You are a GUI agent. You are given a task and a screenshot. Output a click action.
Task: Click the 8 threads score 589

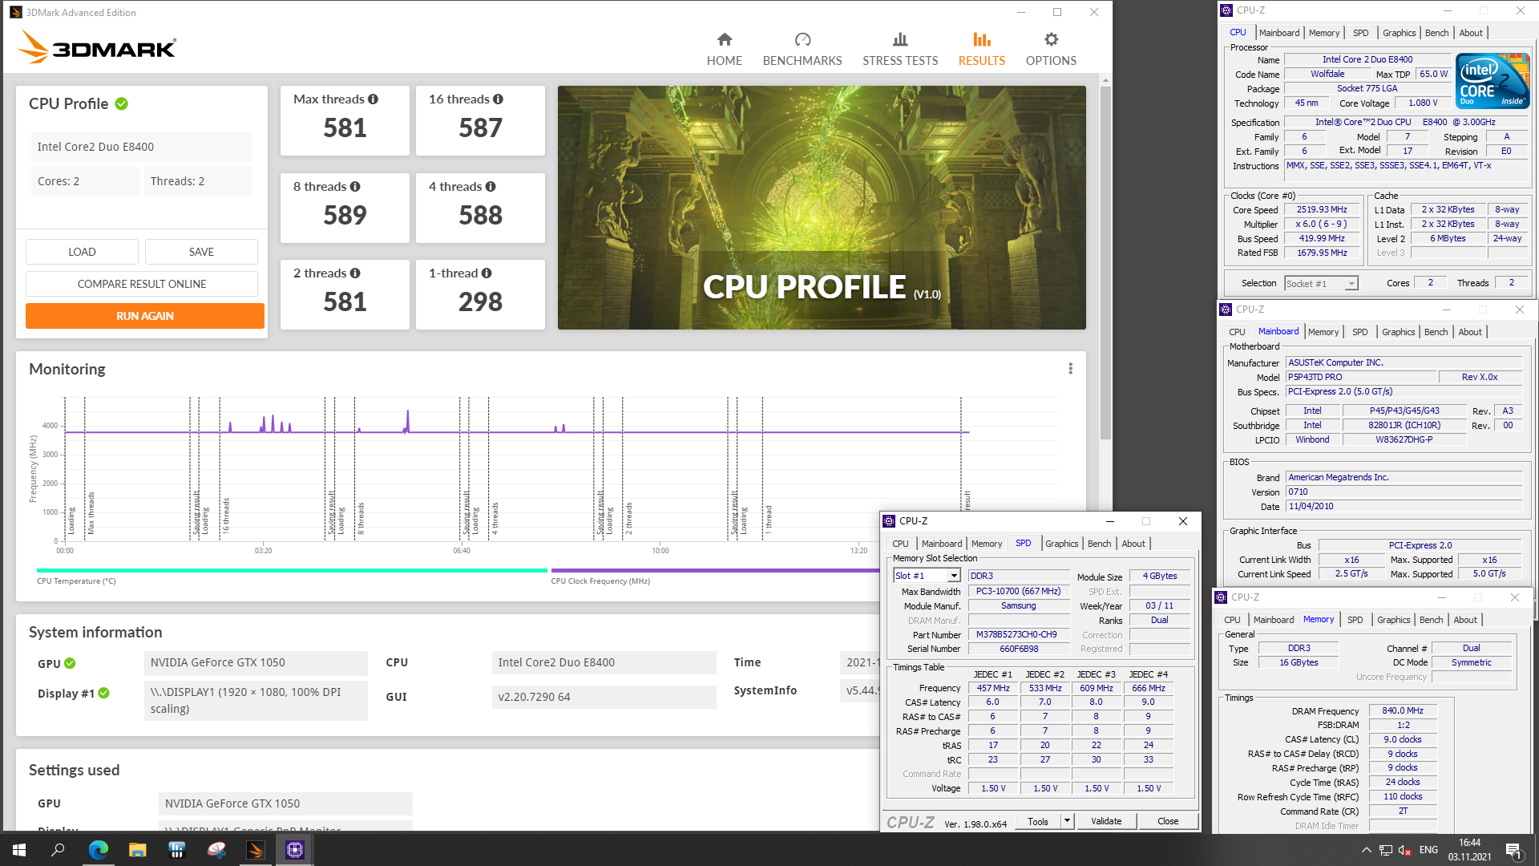click(x=345, y=216)
